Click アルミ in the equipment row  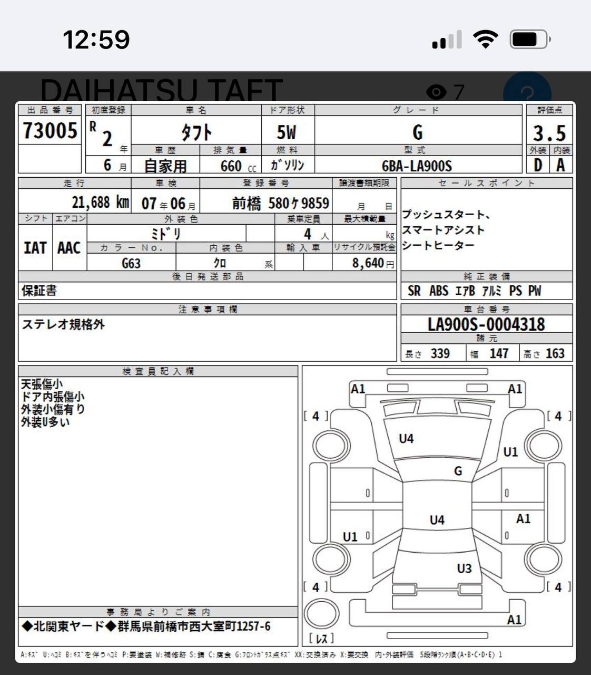click(x=491, y=291)
